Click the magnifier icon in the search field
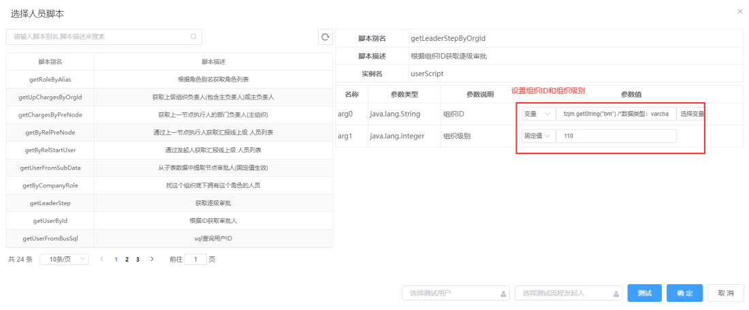The image size is (749, 310). point(193,36)
